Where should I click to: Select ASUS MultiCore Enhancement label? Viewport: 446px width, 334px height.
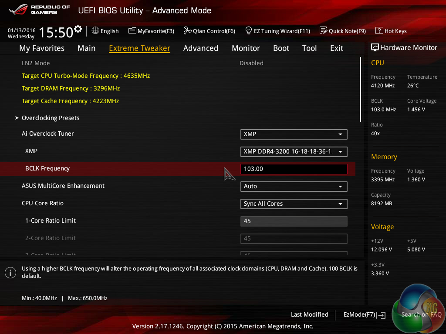pyautogui.click(x=63, y=186)
